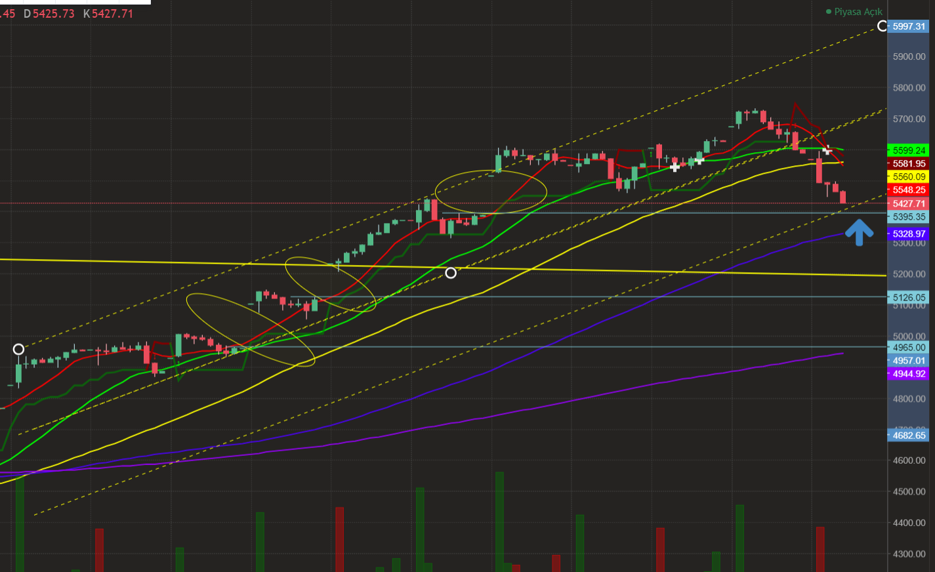Click the red 5548.25 indicator label

909,190
